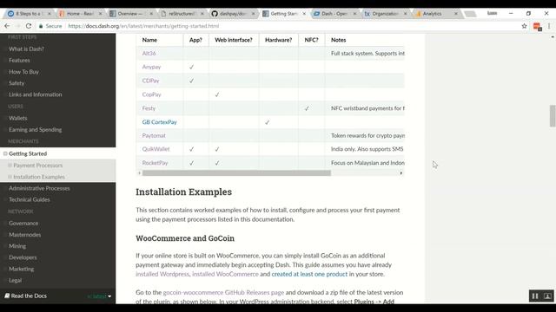The image size is (556, 312).
Task: Open Legal in sidebar
Action: [16, 280]
